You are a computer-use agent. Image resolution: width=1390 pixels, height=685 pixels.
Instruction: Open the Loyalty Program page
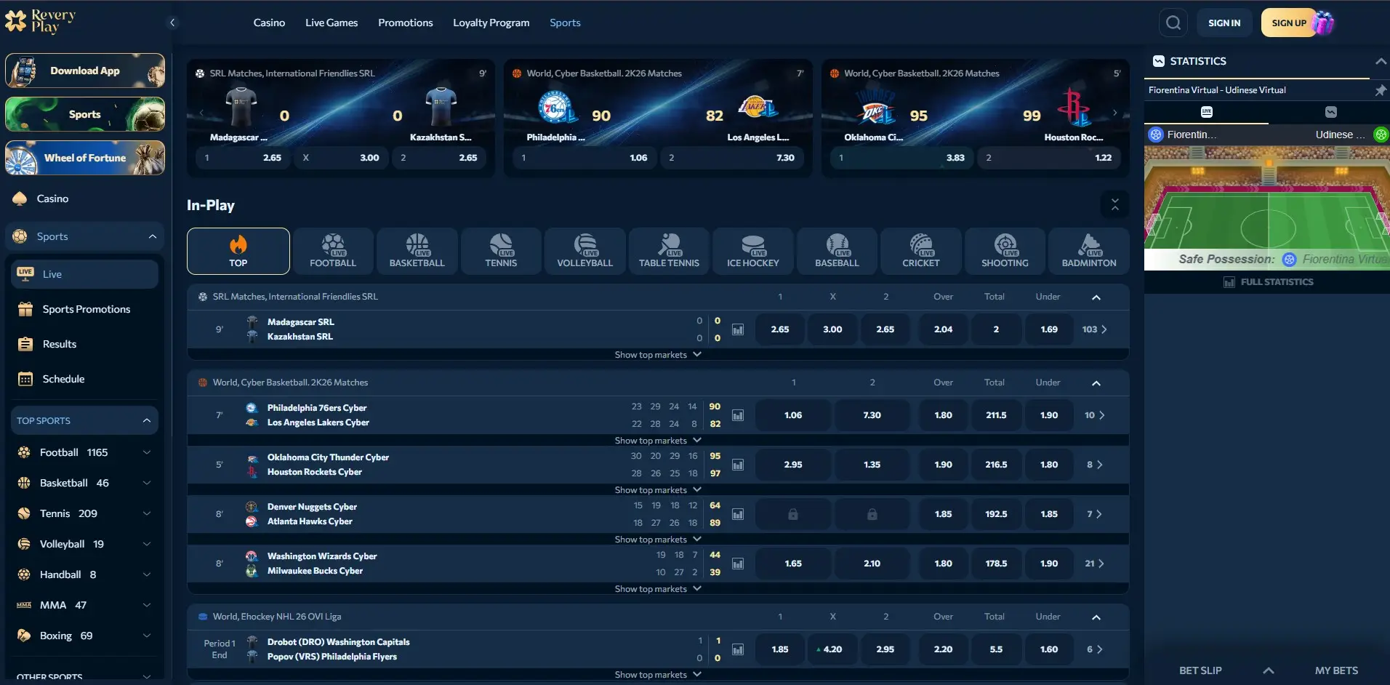[x=491, y=23]
